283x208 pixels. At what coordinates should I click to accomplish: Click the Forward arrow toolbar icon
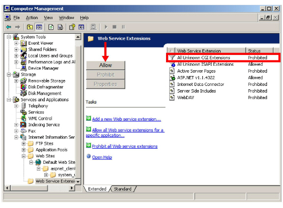tap(18, 27)
